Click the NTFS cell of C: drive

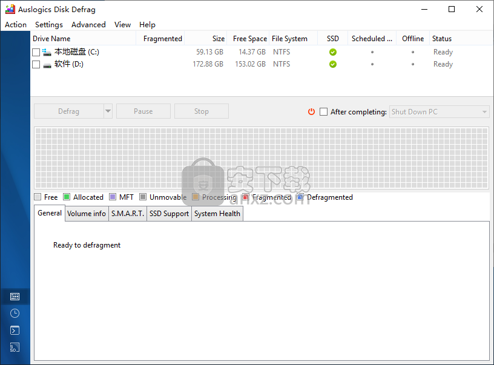282,52
